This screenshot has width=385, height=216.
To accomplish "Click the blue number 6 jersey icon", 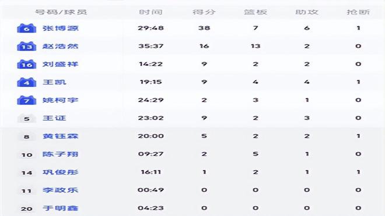I will coord(27,28).
